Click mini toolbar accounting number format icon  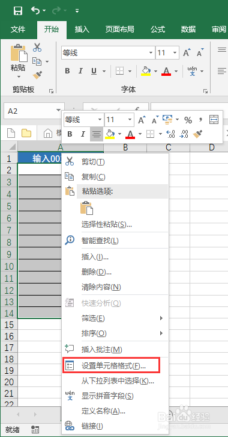point(167,120)
